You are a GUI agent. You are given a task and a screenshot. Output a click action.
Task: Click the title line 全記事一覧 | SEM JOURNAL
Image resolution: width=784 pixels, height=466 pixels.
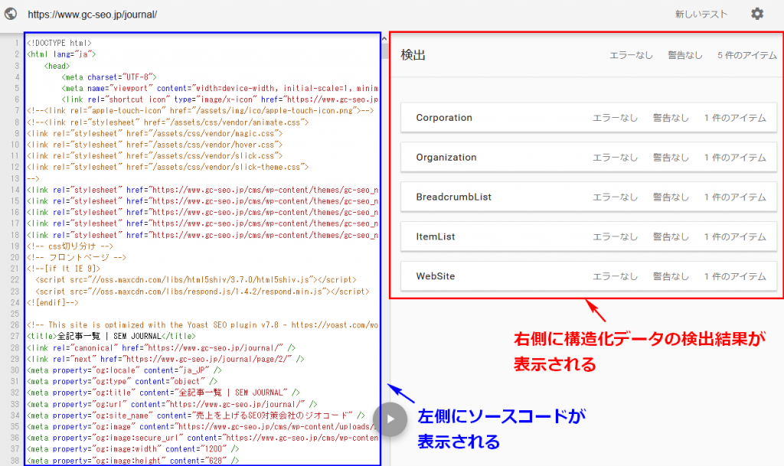[111, 336]
